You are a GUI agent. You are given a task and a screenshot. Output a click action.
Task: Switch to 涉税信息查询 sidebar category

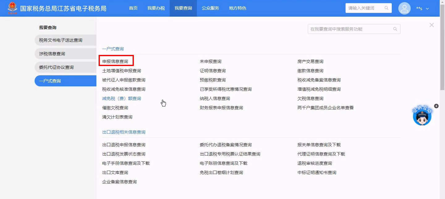click(x=52, y=54)
